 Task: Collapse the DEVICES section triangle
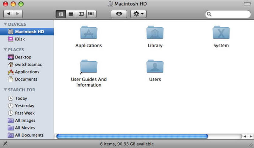(x=5, y=24)
